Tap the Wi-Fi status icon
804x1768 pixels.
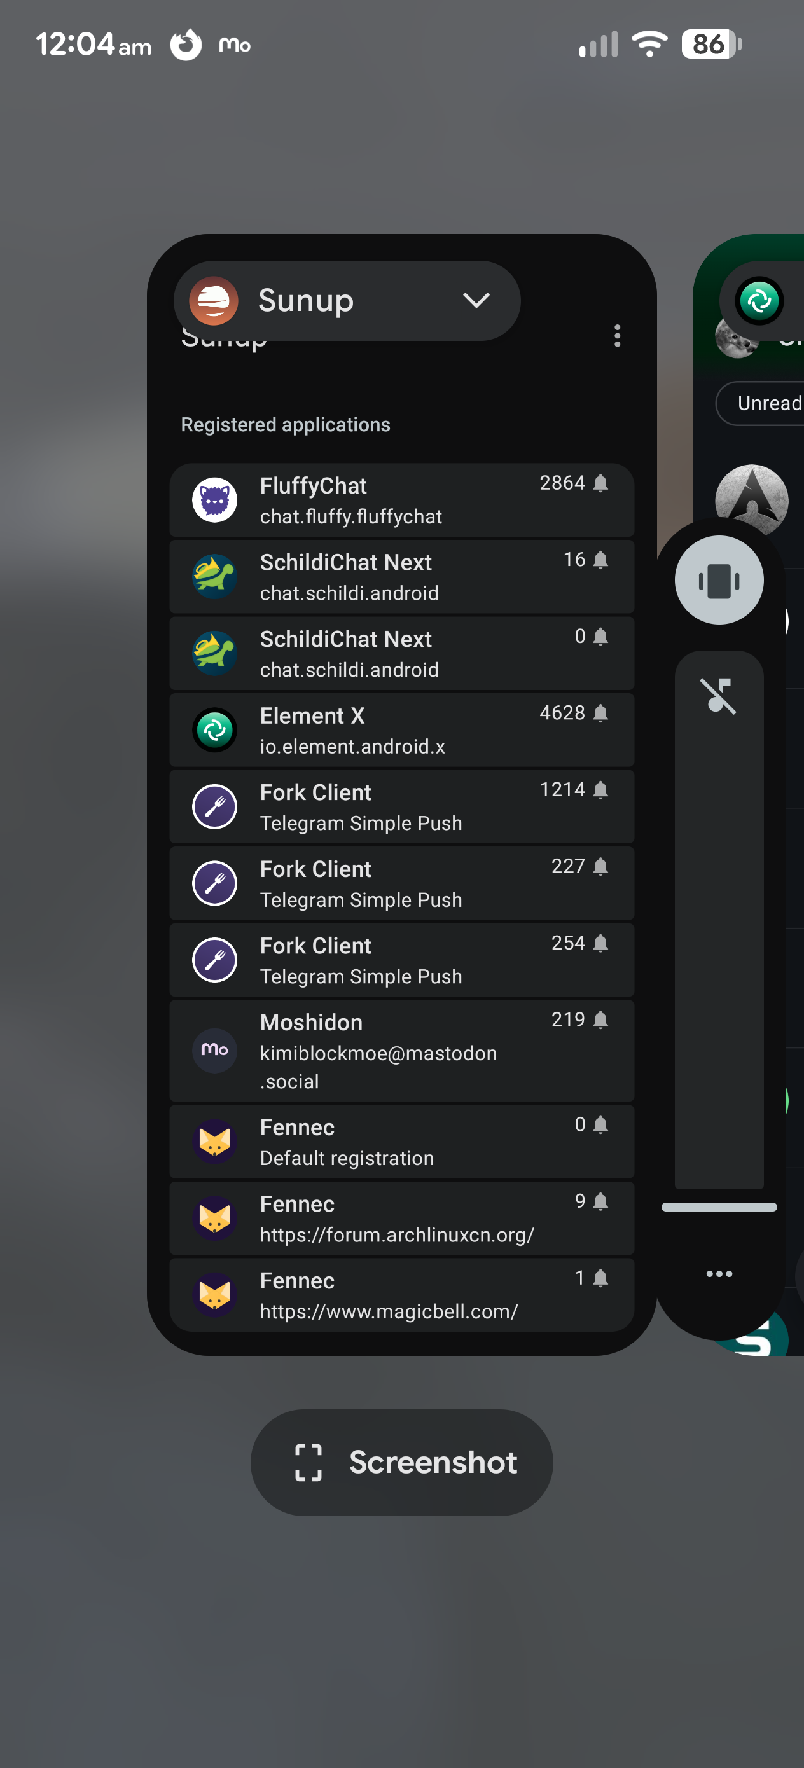[649, 45]
